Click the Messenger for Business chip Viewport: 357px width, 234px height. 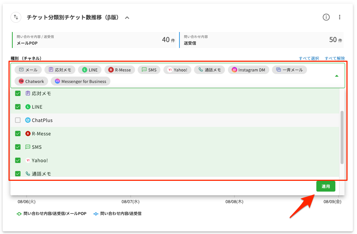pyautogui.click(x=80, y=81)
